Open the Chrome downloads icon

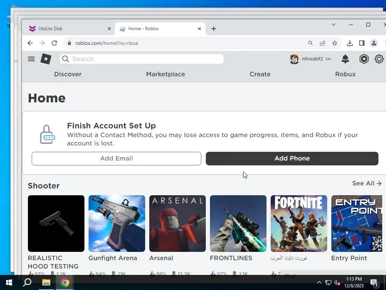[x=349, y=43]
